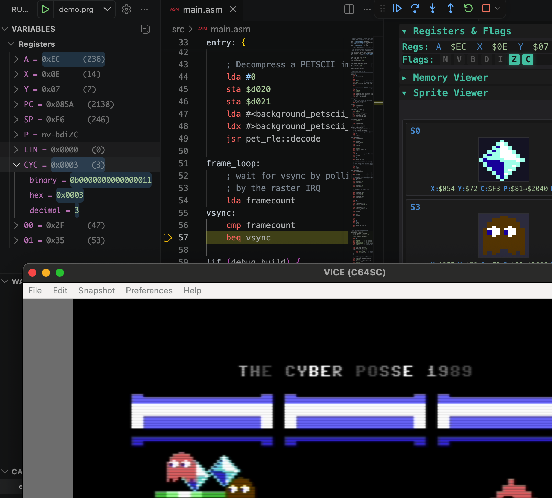552x498 pixels.
Task: Expand the Memory Viewer section
Action: (x=405, y=78)
